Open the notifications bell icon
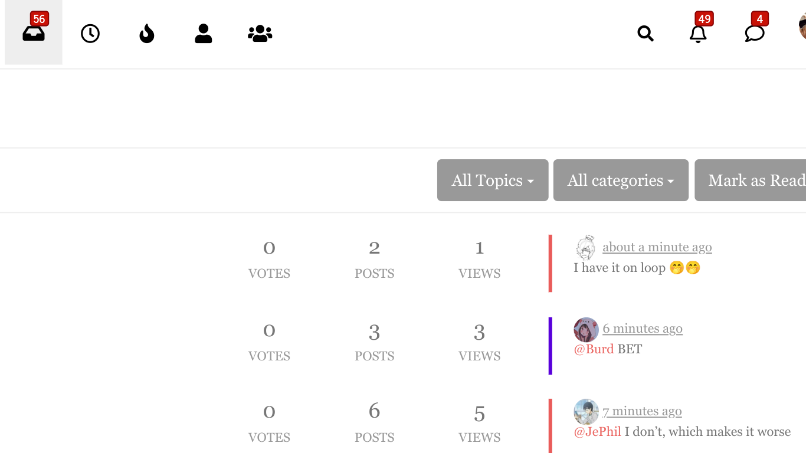 coord(698,34)
